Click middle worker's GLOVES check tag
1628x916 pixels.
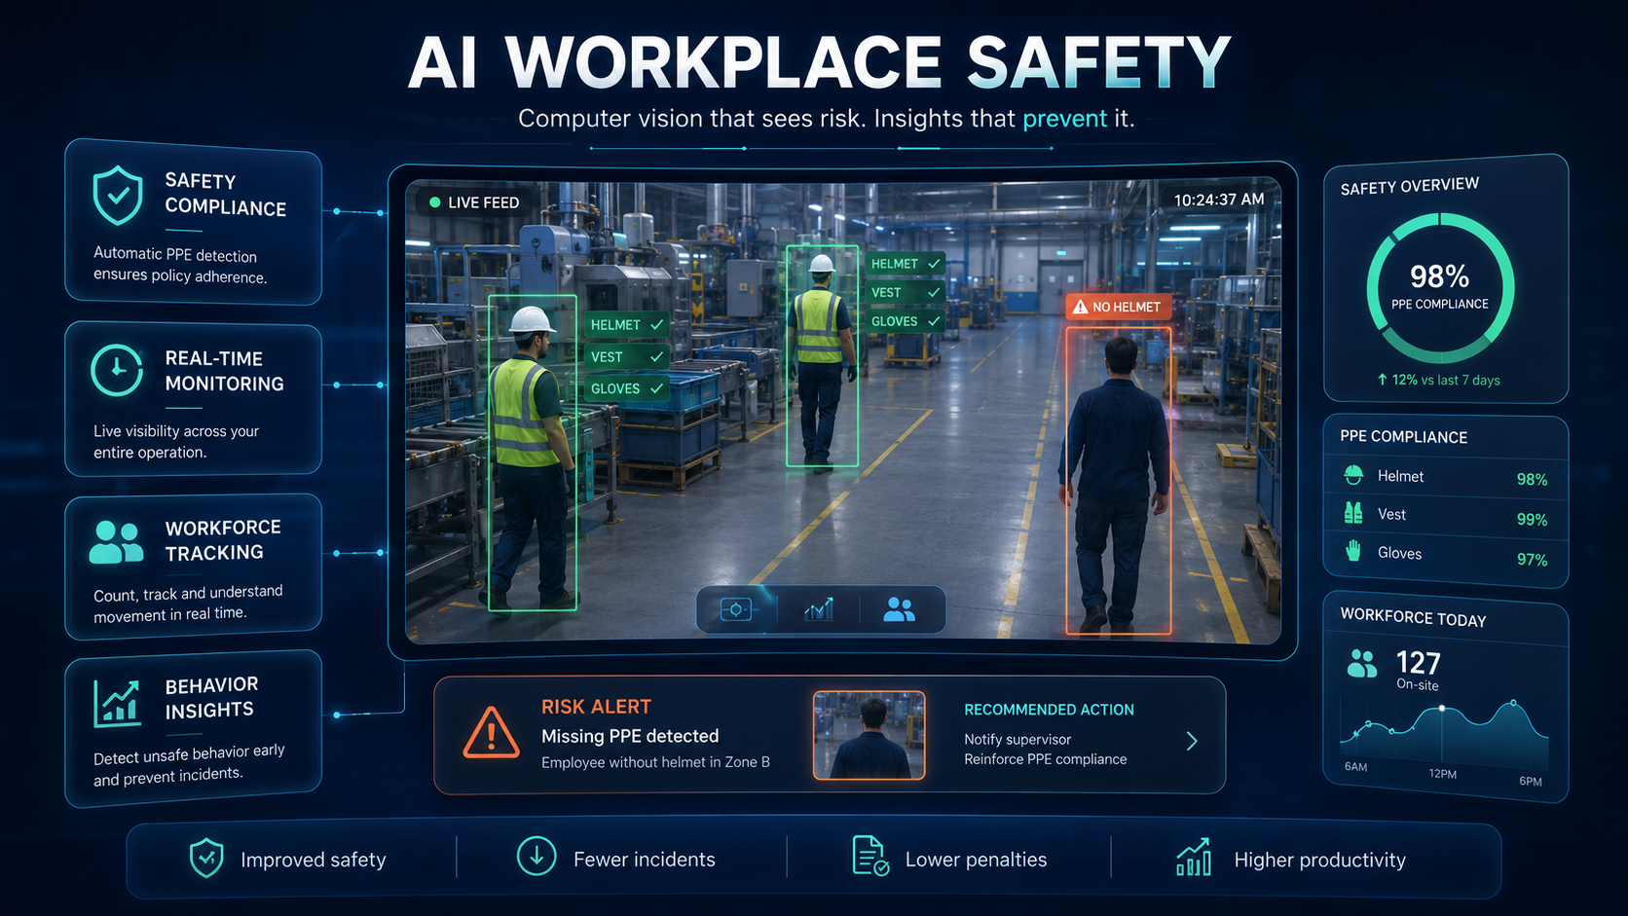coord(906,321)
